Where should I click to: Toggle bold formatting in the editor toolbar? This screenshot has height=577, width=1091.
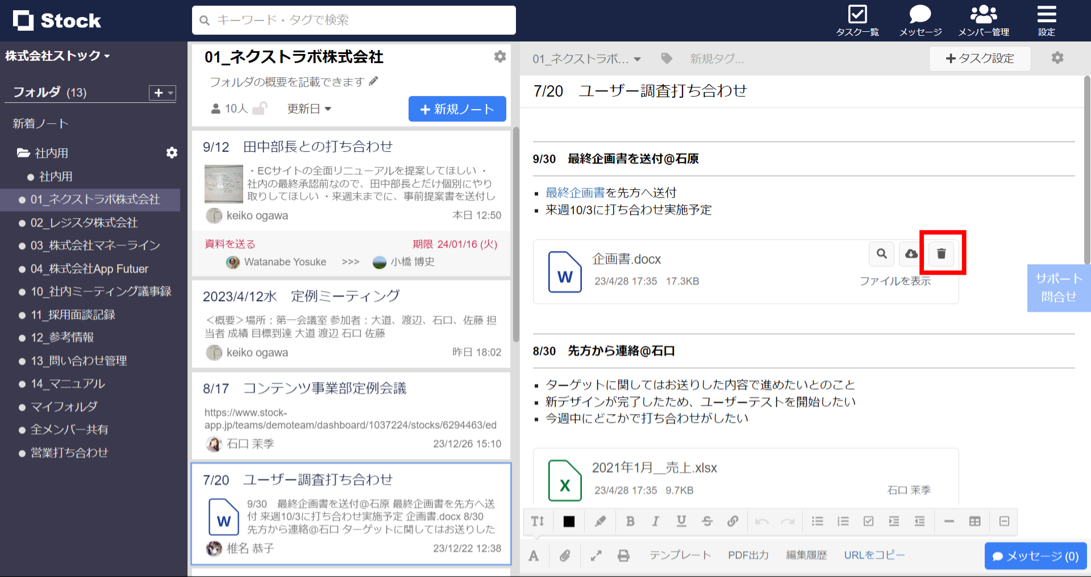630,521
